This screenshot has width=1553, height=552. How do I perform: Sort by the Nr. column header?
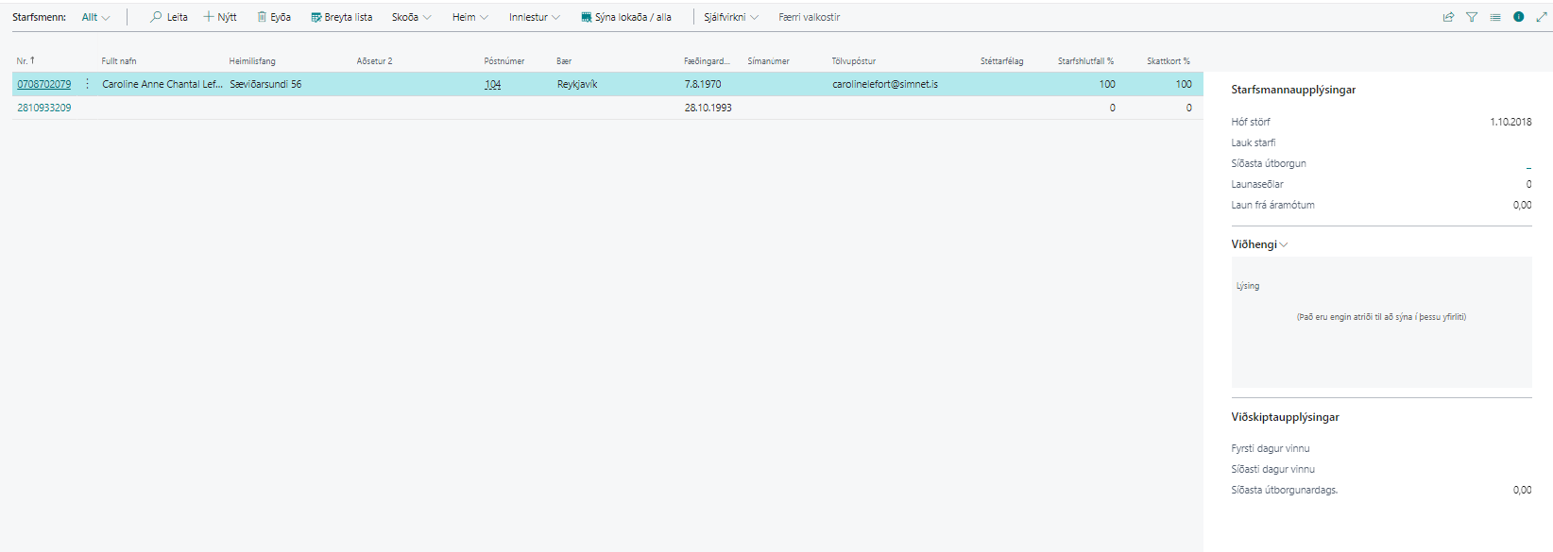(26, 60)
